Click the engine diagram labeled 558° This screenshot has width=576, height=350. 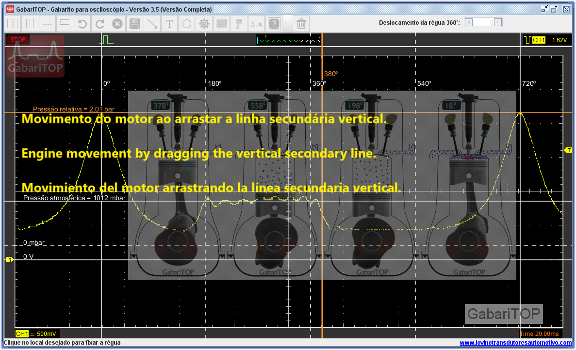pyautogui.click(x=274, y=185)
